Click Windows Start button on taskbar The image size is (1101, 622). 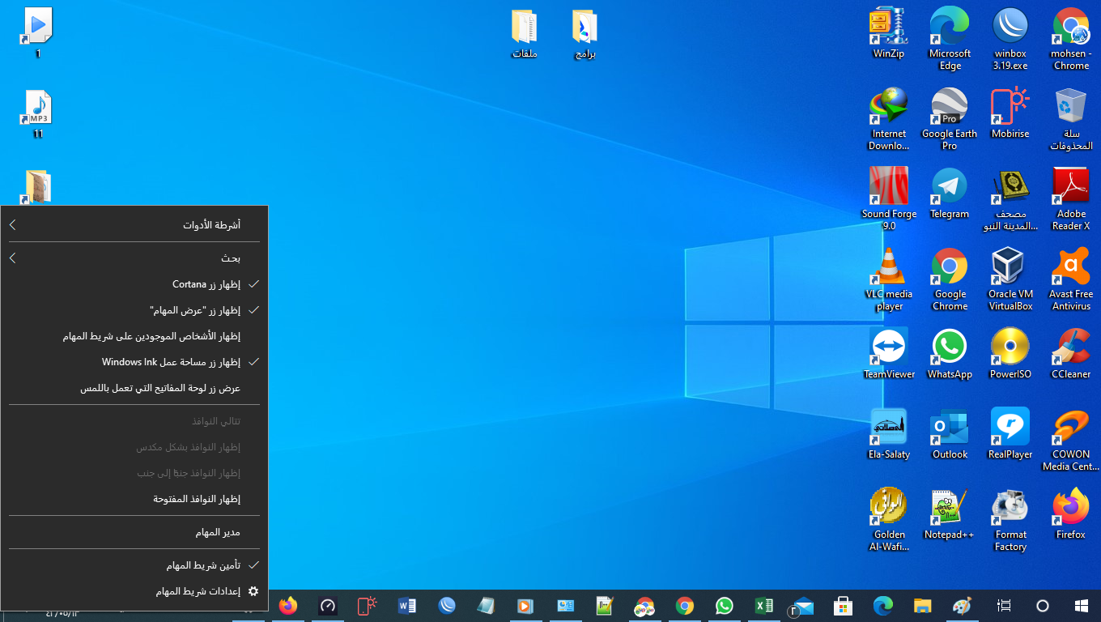click(x=1082, y=606)
